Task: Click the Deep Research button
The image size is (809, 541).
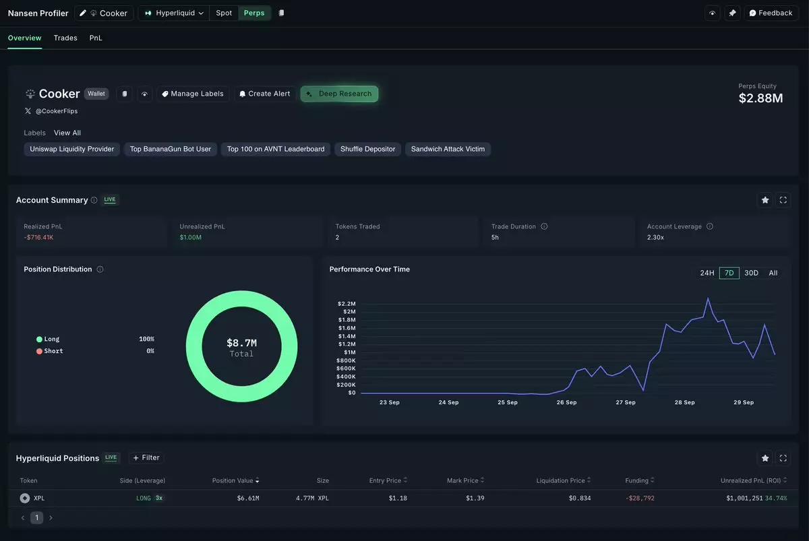Action: tap(339, 94)
